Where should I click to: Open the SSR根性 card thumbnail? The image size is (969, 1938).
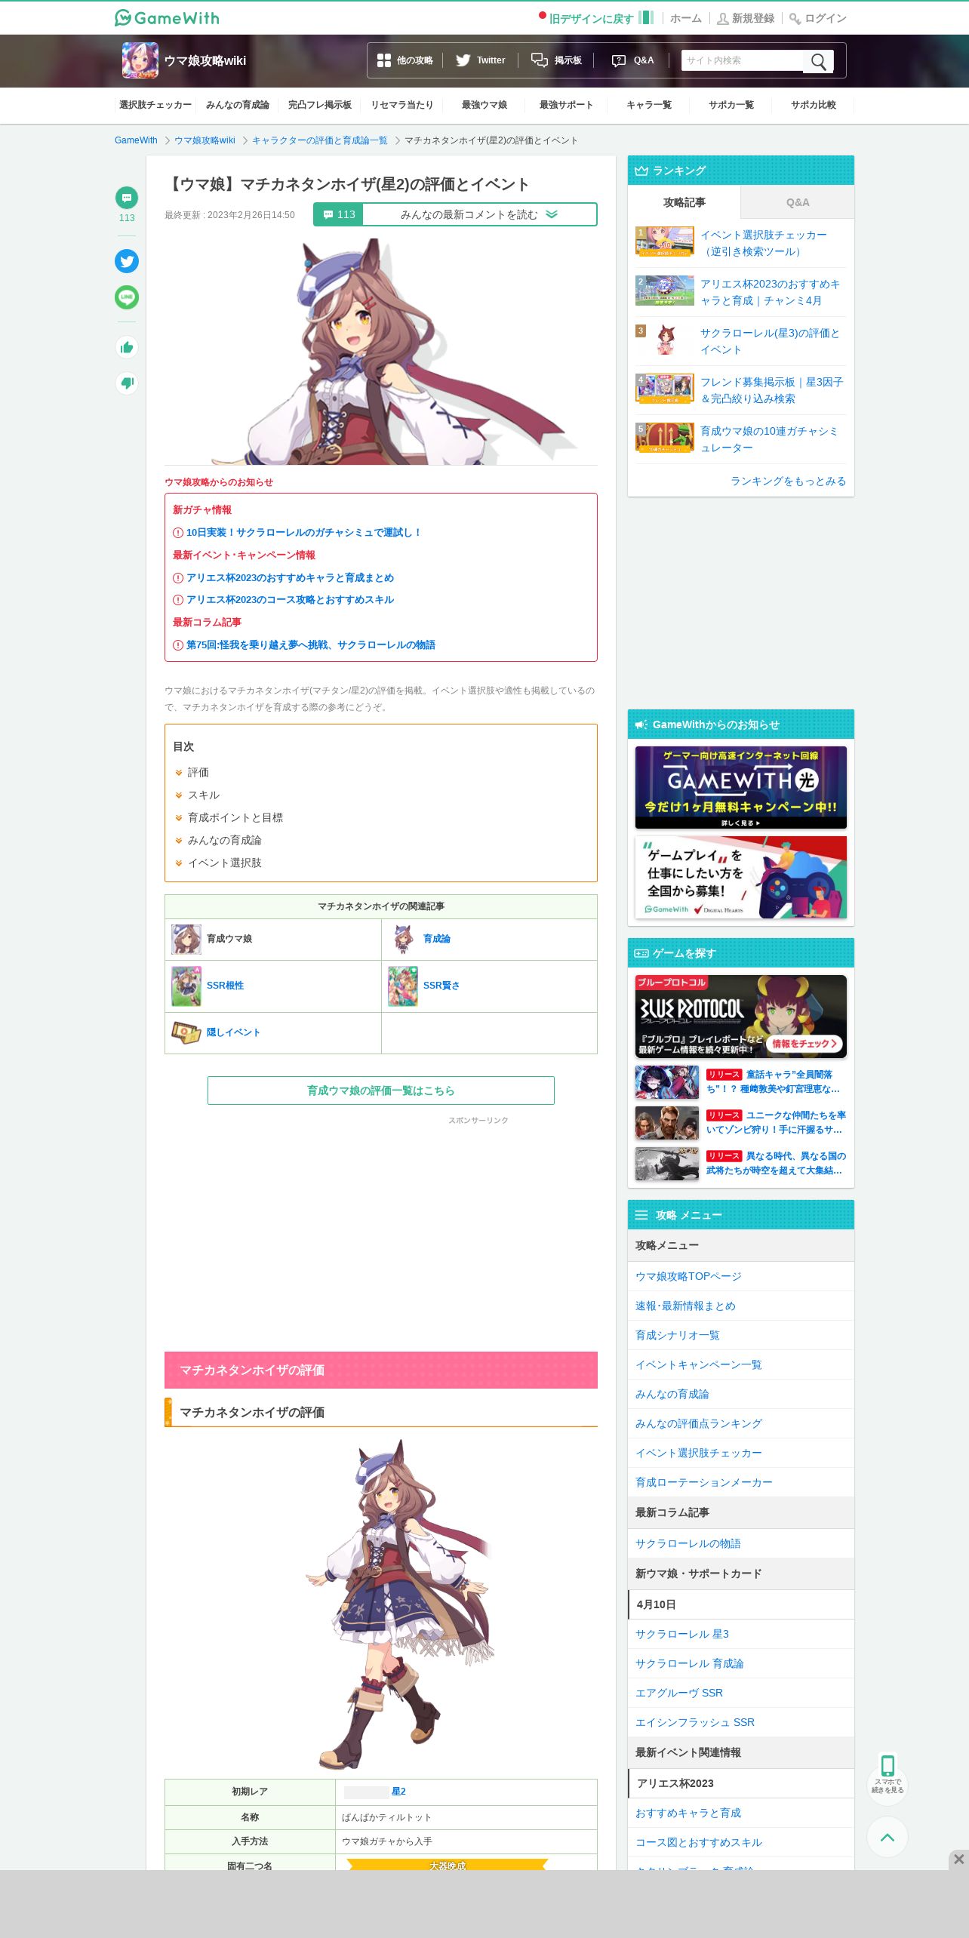186,986
